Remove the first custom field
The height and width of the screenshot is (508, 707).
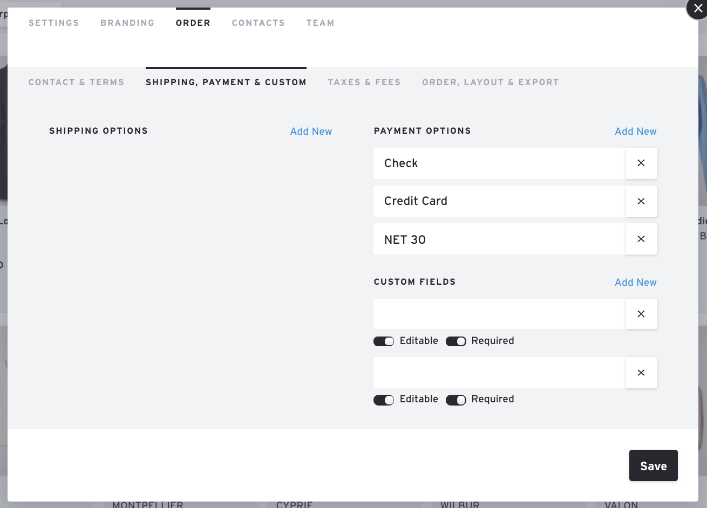click(641, 313)
